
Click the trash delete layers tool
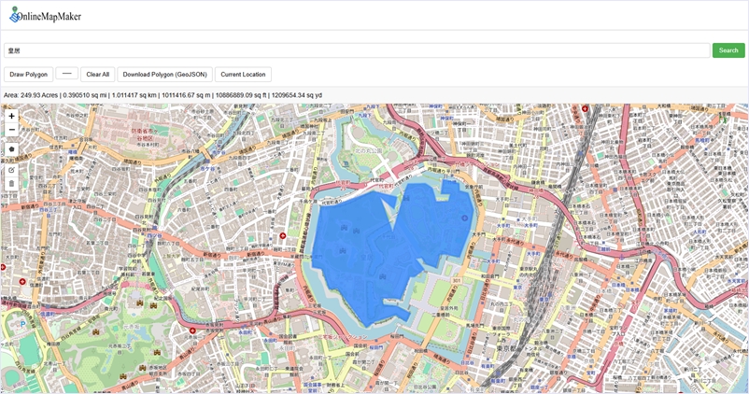(x=11, y=184)
